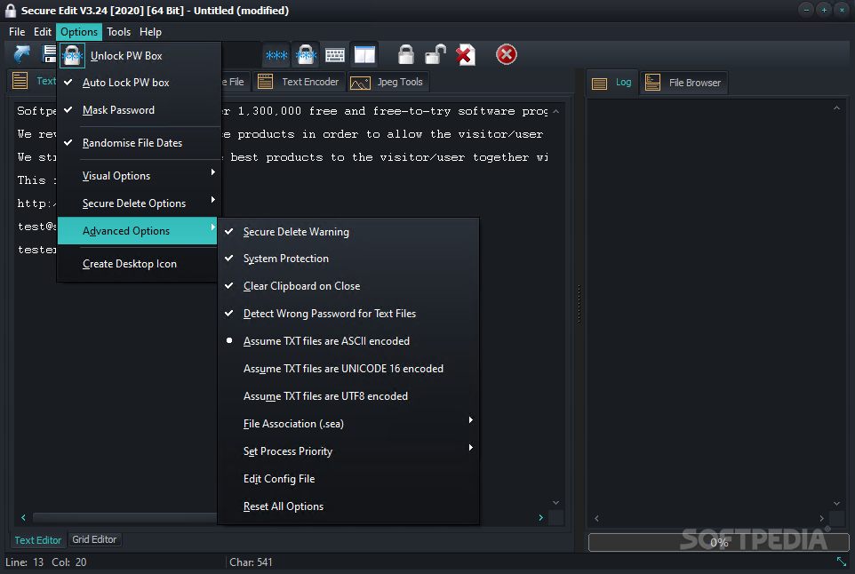Click the Line: 13 status text
The height and width of the screenshot is (574, 855).
pos(25,562)
